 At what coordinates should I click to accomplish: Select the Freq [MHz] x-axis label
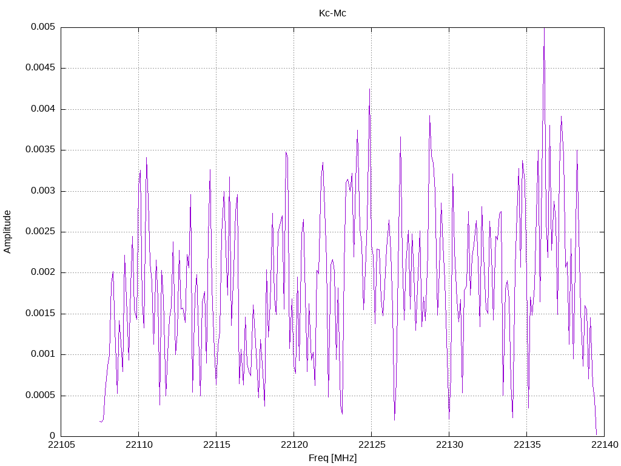pos(332,458)
